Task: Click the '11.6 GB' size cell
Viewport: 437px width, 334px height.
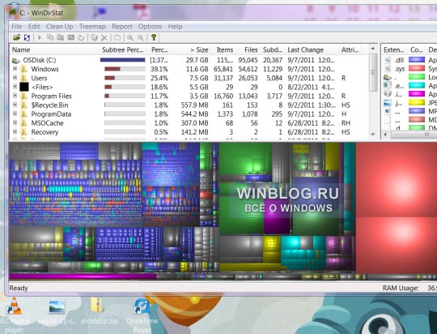Action: (197, 69)
